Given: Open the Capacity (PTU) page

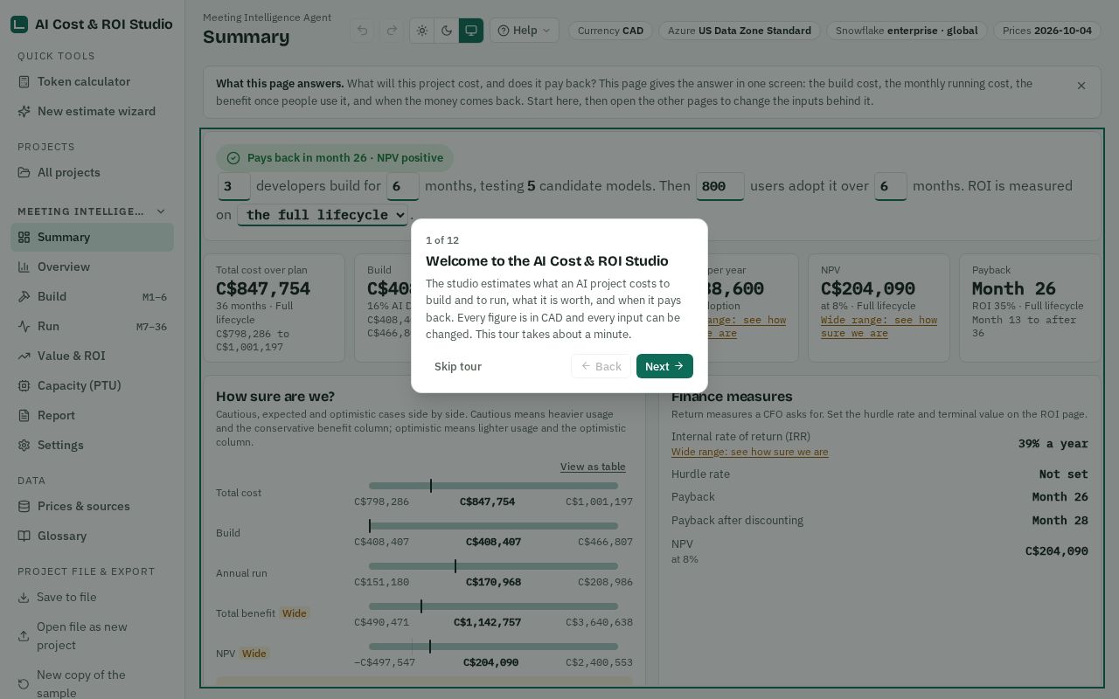Looking at the screenshot, I should 92,385.
